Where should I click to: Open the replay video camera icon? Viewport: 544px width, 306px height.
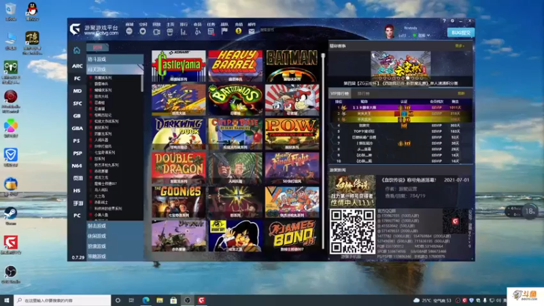156,31
